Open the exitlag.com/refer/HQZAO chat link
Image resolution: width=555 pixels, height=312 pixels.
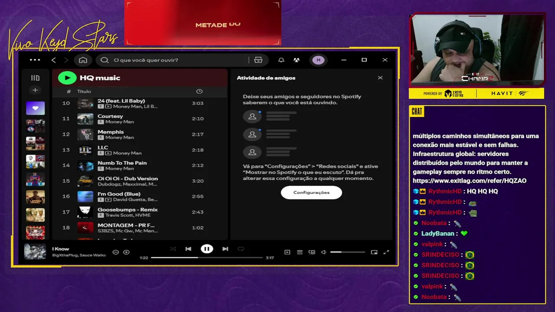click(470, 181)
